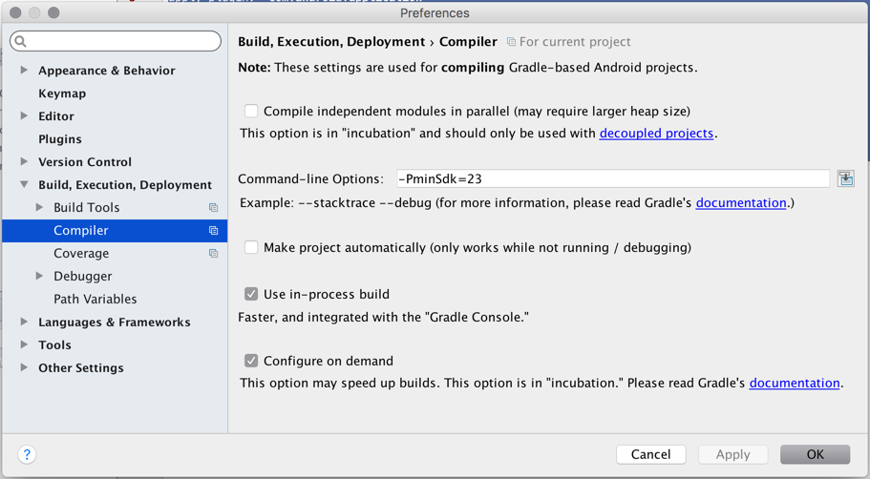This screenshot has height=479, width=870.
Task: Disable Use in-process build checkbox
Action: pos(251,294)
